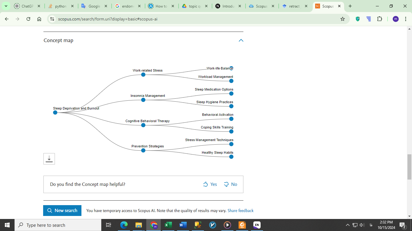This screenshot has height=231, width=412.
Task: Bookmark this page with the star
Action: (x=343, y=19)
